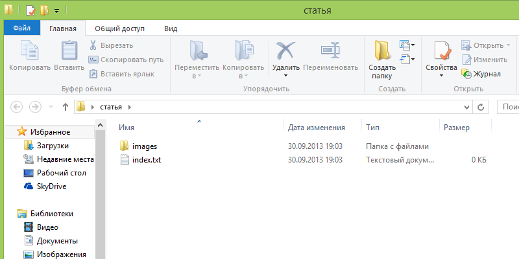Select the index.txt file
The image size is (519, 259).
click(146, 159)
